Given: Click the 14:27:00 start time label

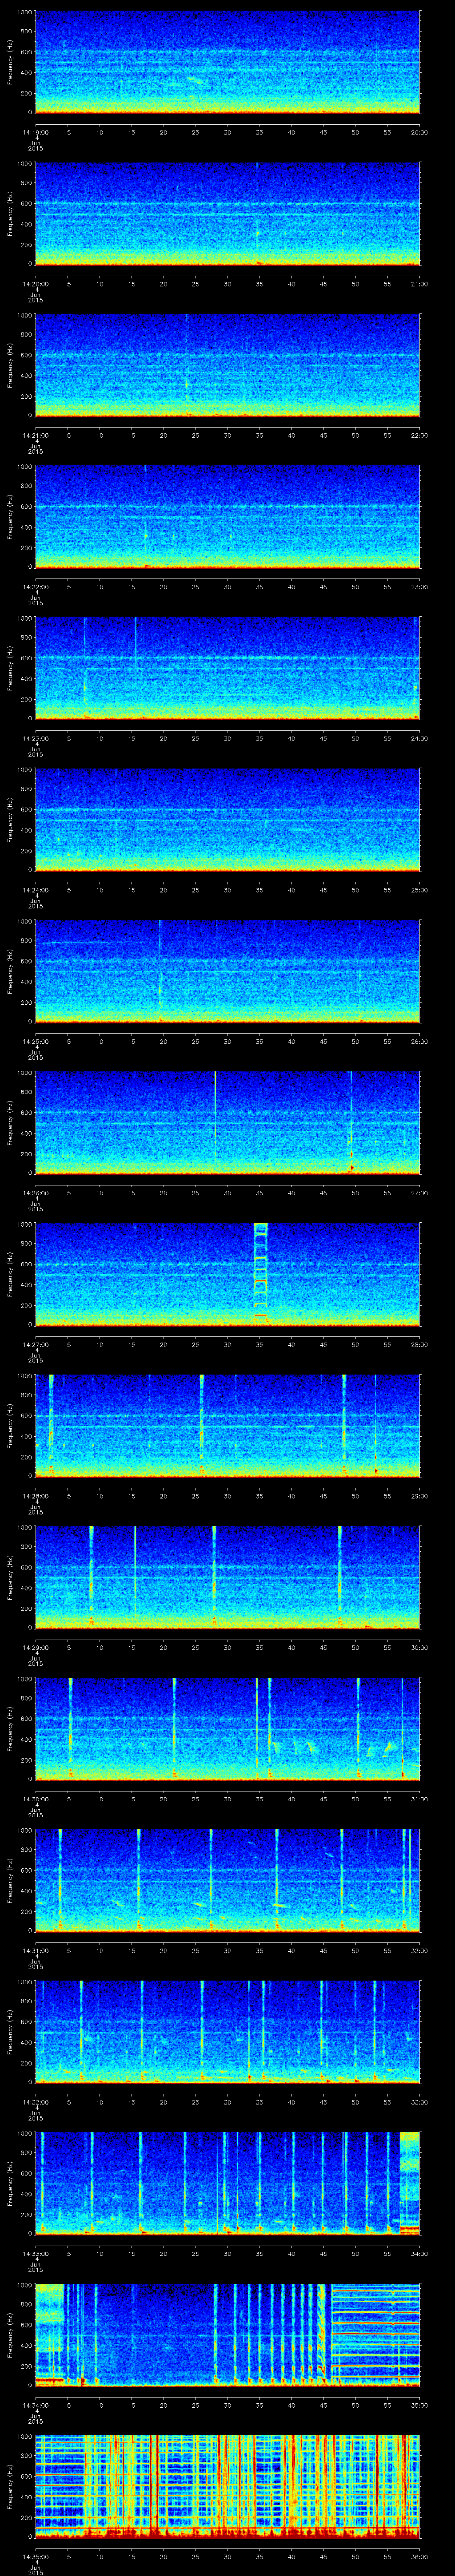Looking at the screenshot, I should click(x=35, y=1344).
